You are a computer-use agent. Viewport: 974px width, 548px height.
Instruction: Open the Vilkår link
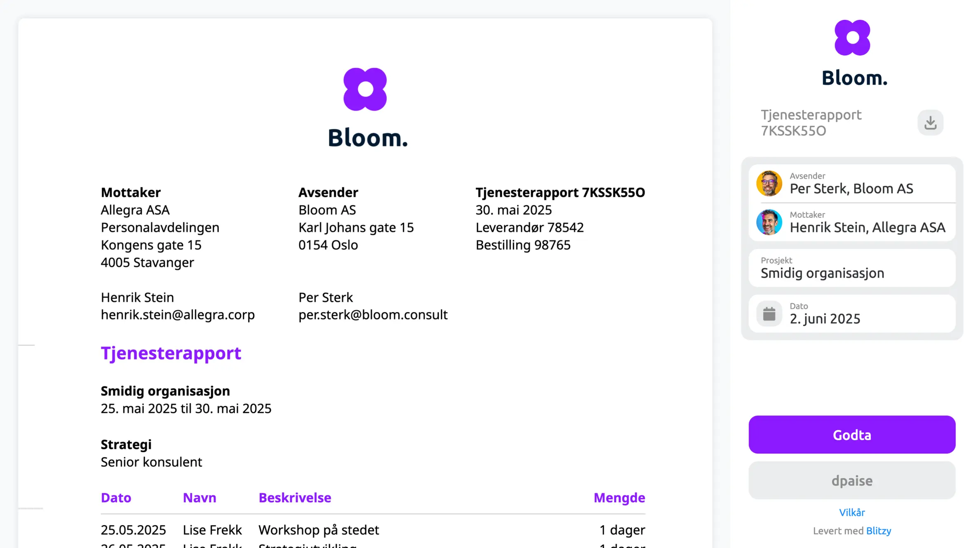click(x=852, y=513)
